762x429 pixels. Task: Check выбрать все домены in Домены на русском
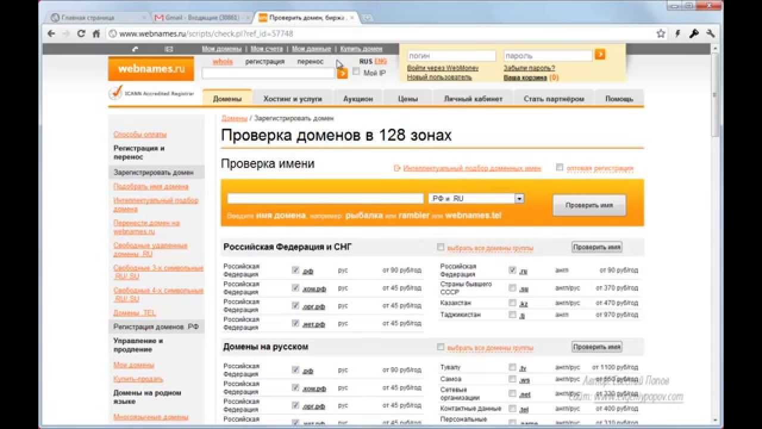(441, 347)
